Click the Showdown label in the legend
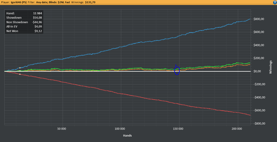 tap(14, 18)
